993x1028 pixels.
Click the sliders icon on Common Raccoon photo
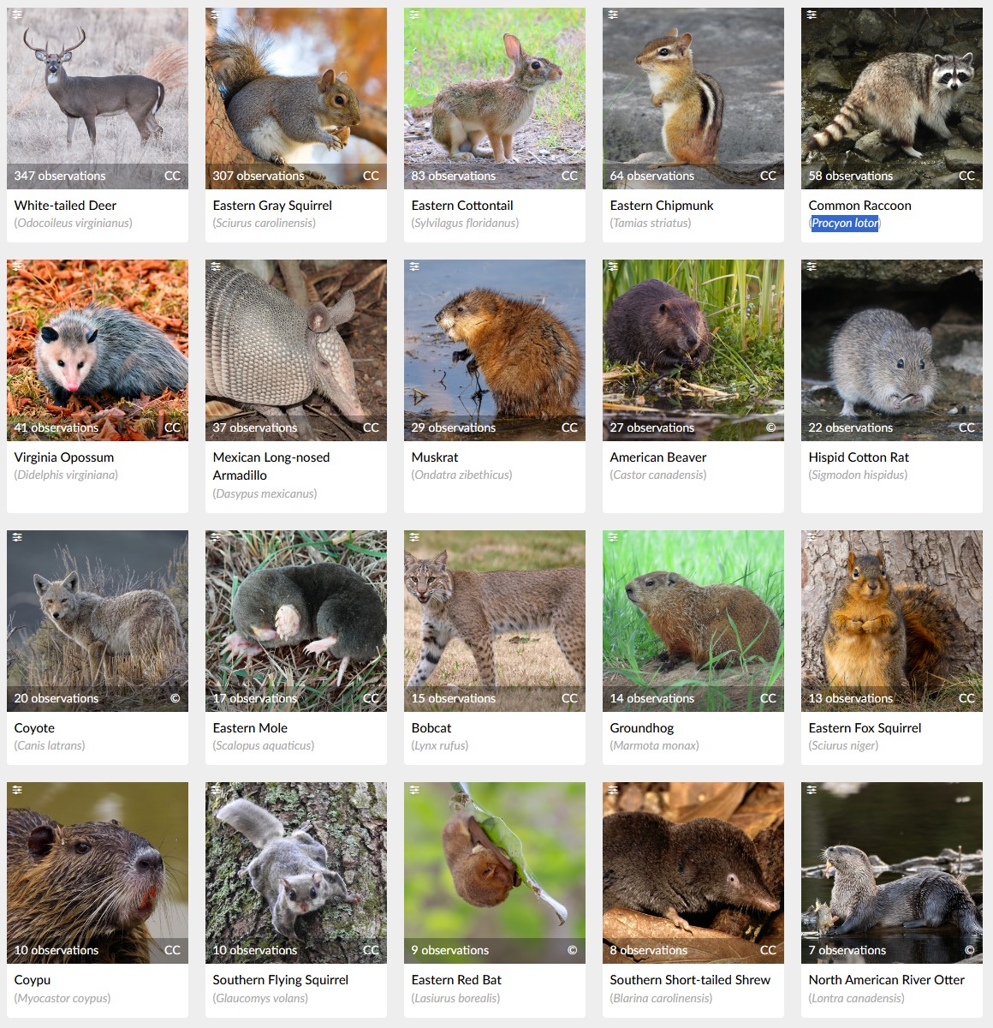812,15
